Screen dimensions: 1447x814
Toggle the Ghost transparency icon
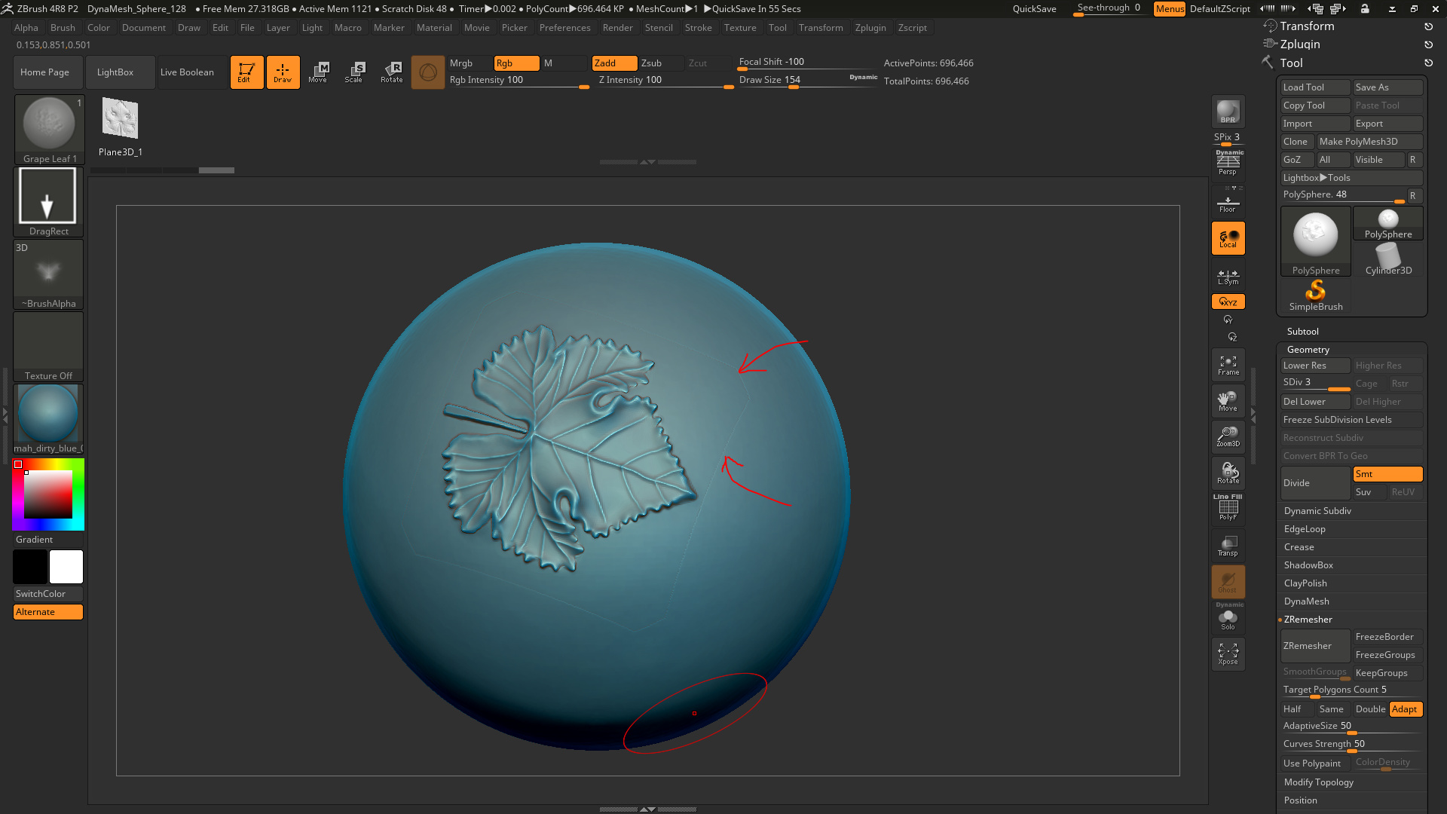(x=1228, y=582)
